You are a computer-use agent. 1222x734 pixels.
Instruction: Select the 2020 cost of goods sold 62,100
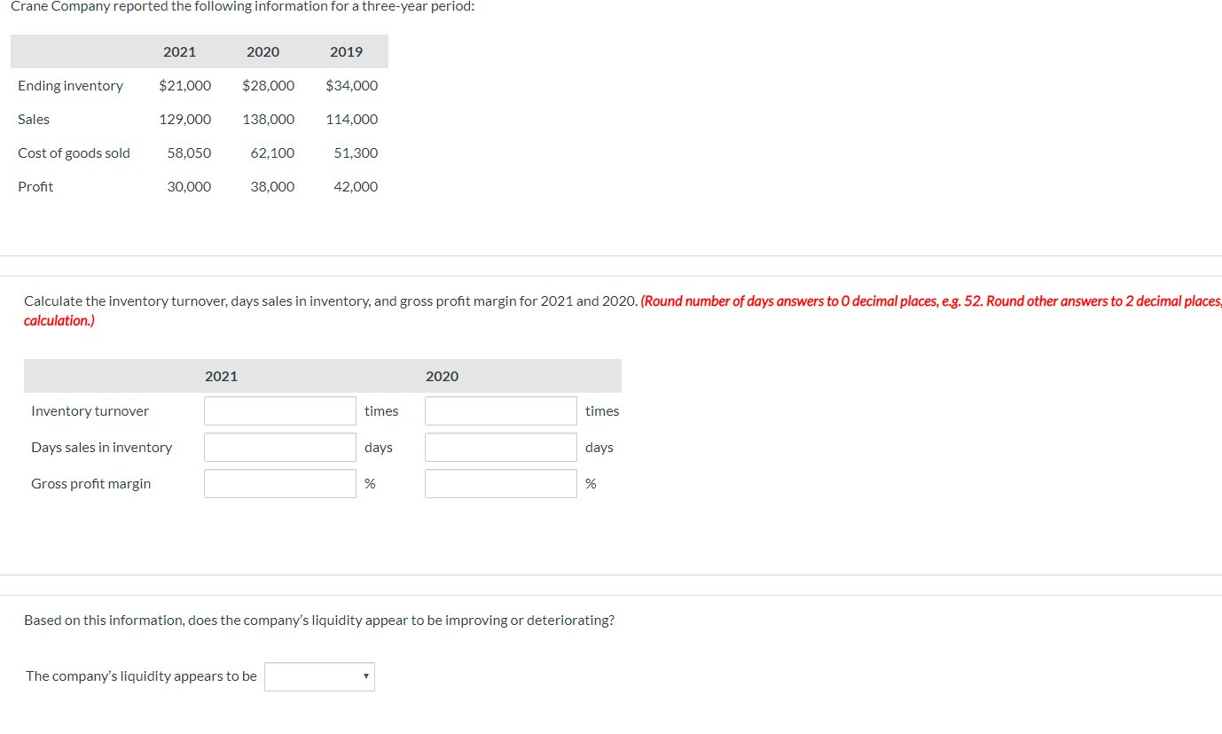point(273,153)
